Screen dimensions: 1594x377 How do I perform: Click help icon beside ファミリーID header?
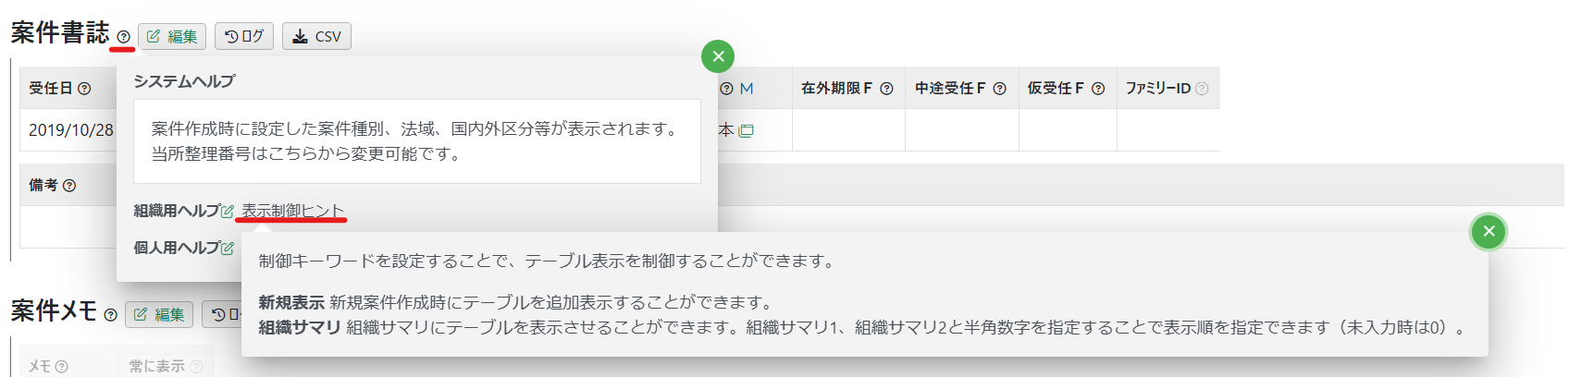pos(1202,89)
